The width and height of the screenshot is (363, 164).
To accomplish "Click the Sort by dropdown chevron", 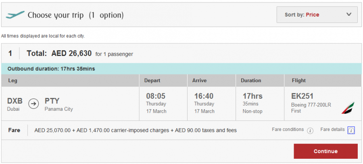I will tap(349, 15).
